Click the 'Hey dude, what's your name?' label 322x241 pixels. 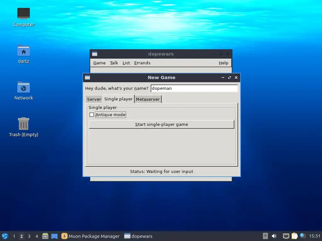(117, 88)
